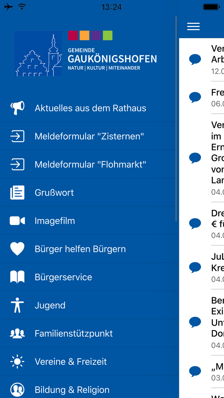
Task: Open the Jugend section
Action: click(x=89, y=305)
